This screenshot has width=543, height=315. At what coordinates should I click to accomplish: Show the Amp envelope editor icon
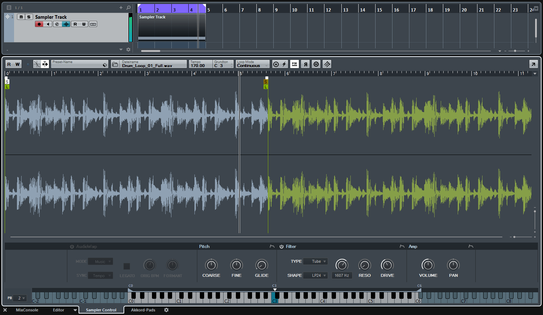[471, 246]
